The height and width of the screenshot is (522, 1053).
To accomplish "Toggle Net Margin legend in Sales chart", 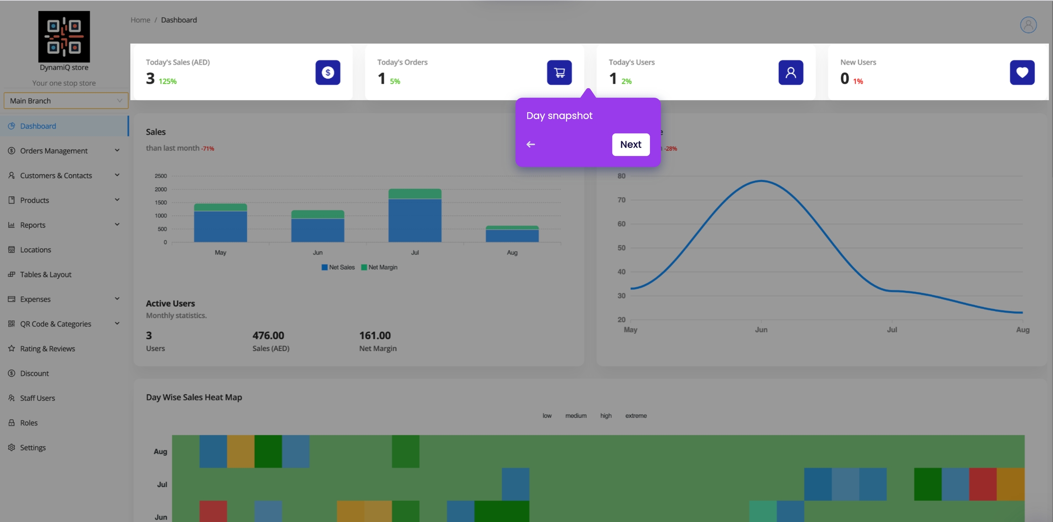I will (379, 267).
